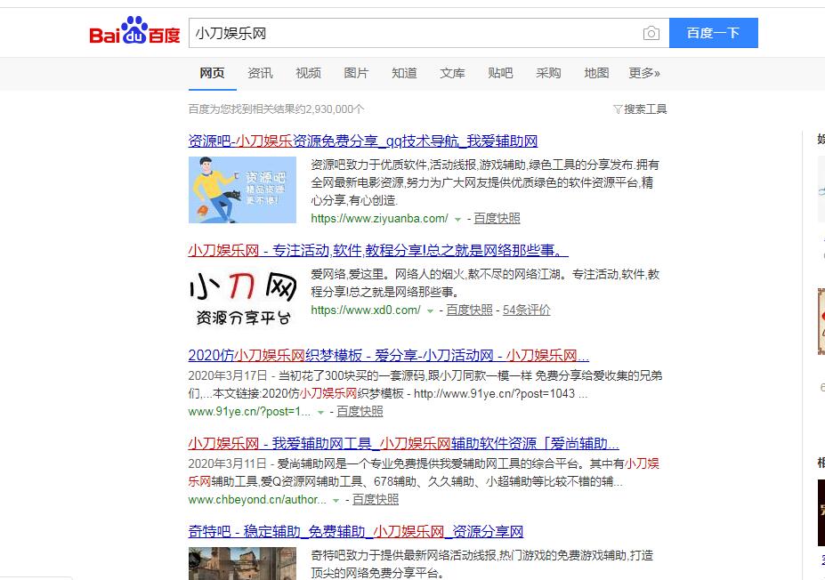Screen dimensions: 825x580
Task: Open camera image search icon
Action: 651,33
